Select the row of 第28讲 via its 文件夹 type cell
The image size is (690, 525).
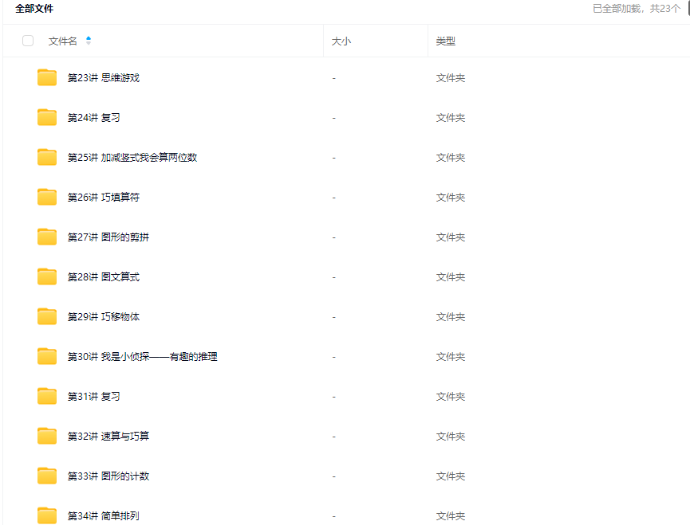(450, 277)
